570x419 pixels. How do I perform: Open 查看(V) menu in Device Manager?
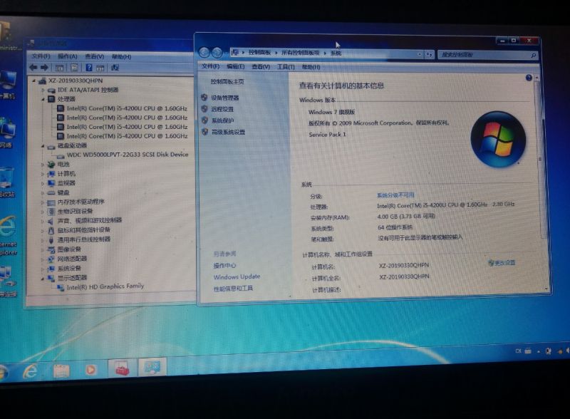[95, 56]
